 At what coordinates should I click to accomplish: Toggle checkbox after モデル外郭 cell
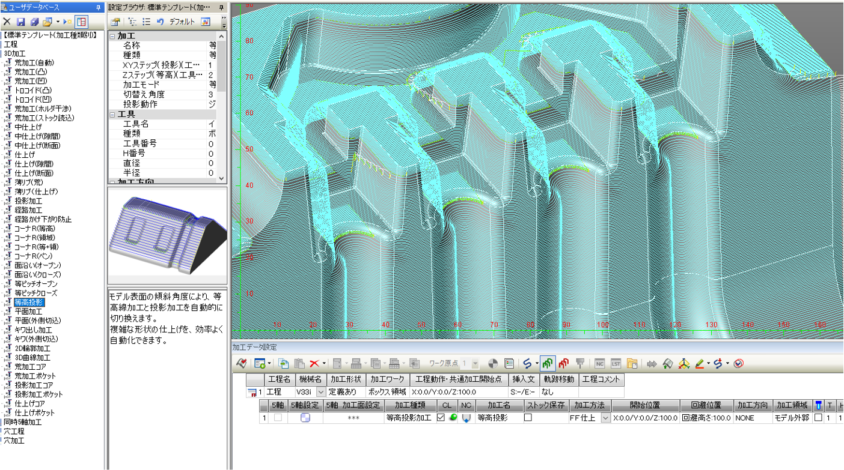(x=818, y=418)
